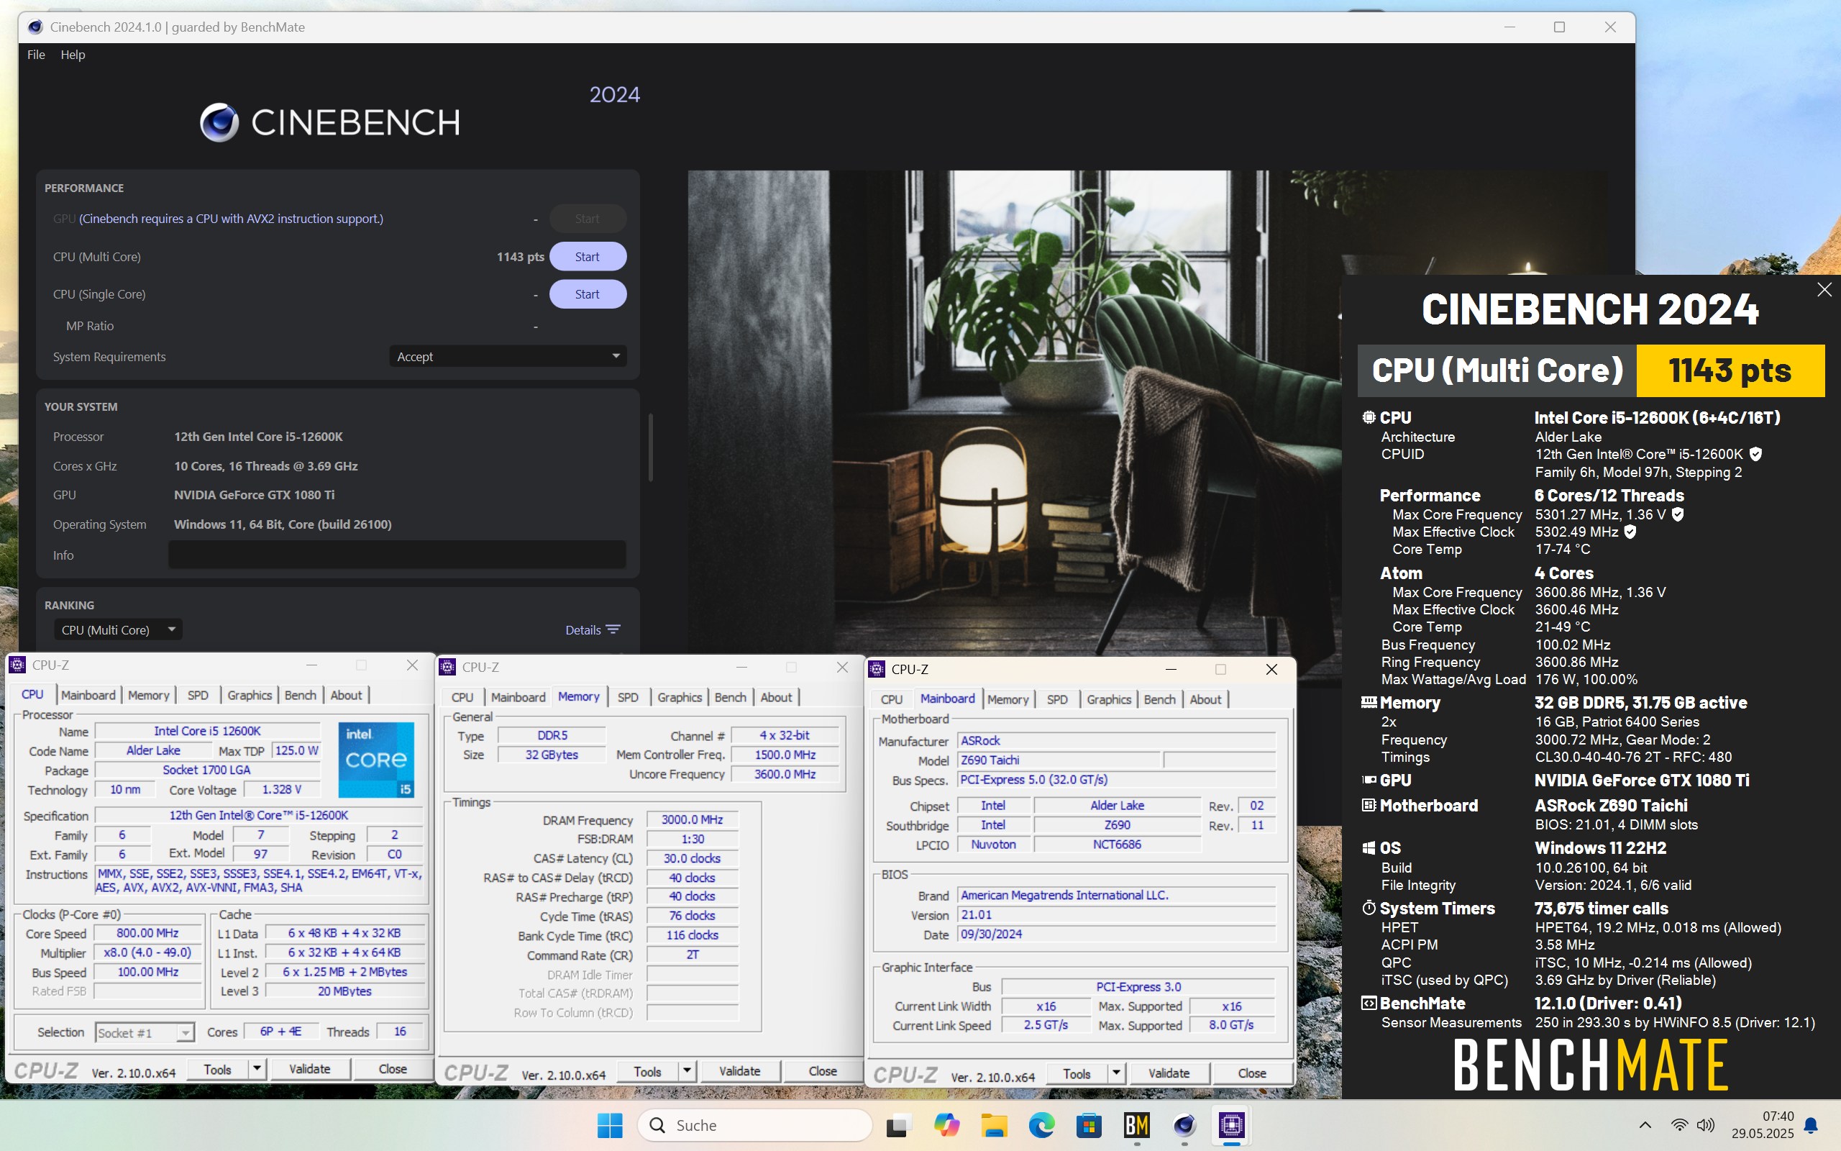Click the 1143 pts multi core score
The image size is (1841, 1151).
(521, 257)
